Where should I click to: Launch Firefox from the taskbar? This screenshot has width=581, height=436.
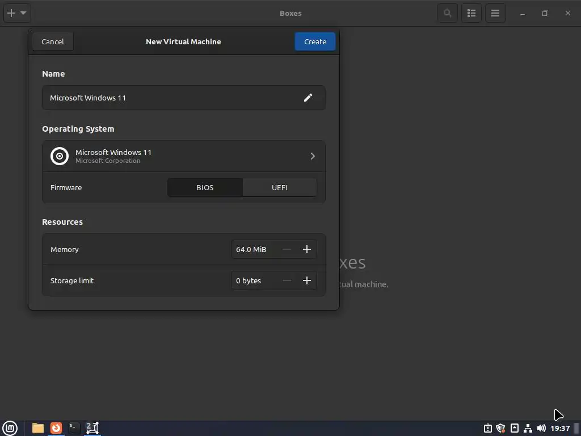[x=56, y=428]
